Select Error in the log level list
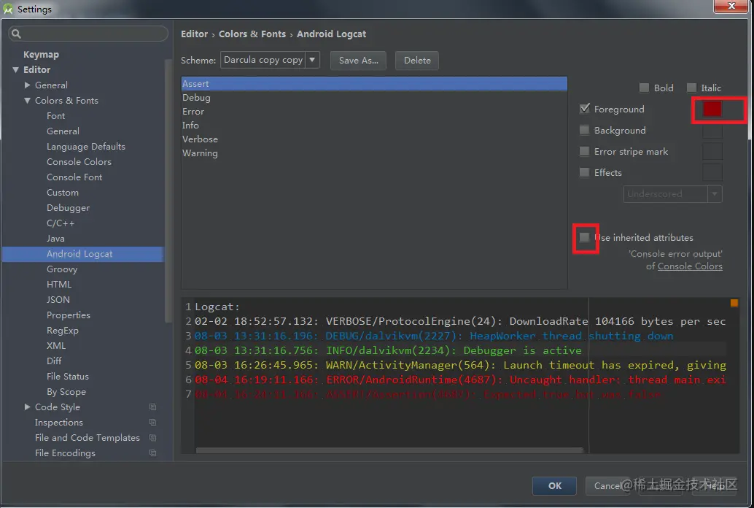The image size is (754, 508). (x=374, y=112)
